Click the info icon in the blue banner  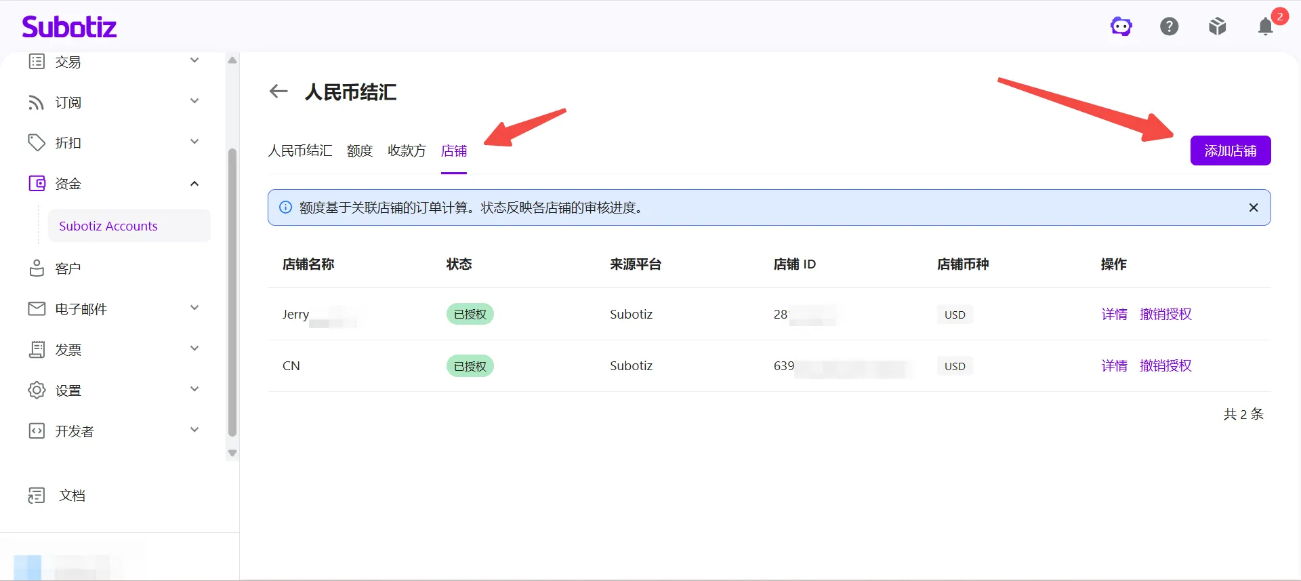[x=286, y=207]
